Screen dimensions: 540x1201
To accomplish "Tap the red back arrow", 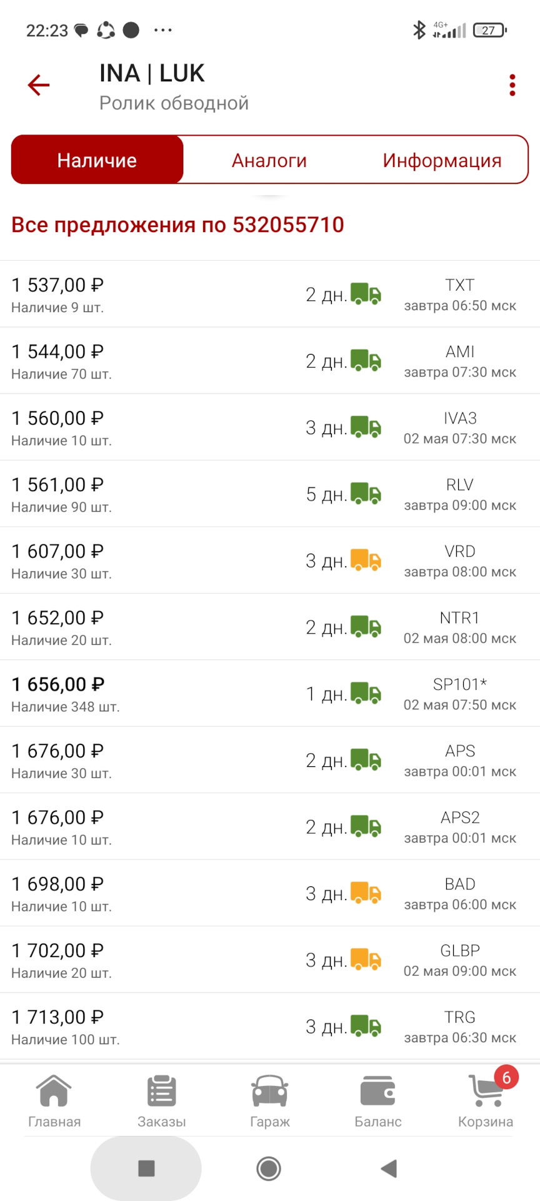I will (39, 85).
